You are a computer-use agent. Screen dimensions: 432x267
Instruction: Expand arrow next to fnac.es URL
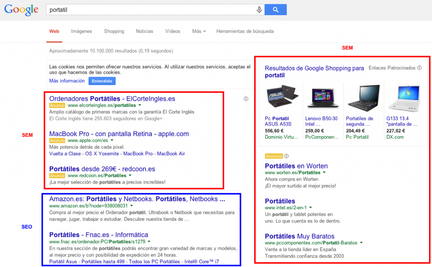(x=149, y=242)
